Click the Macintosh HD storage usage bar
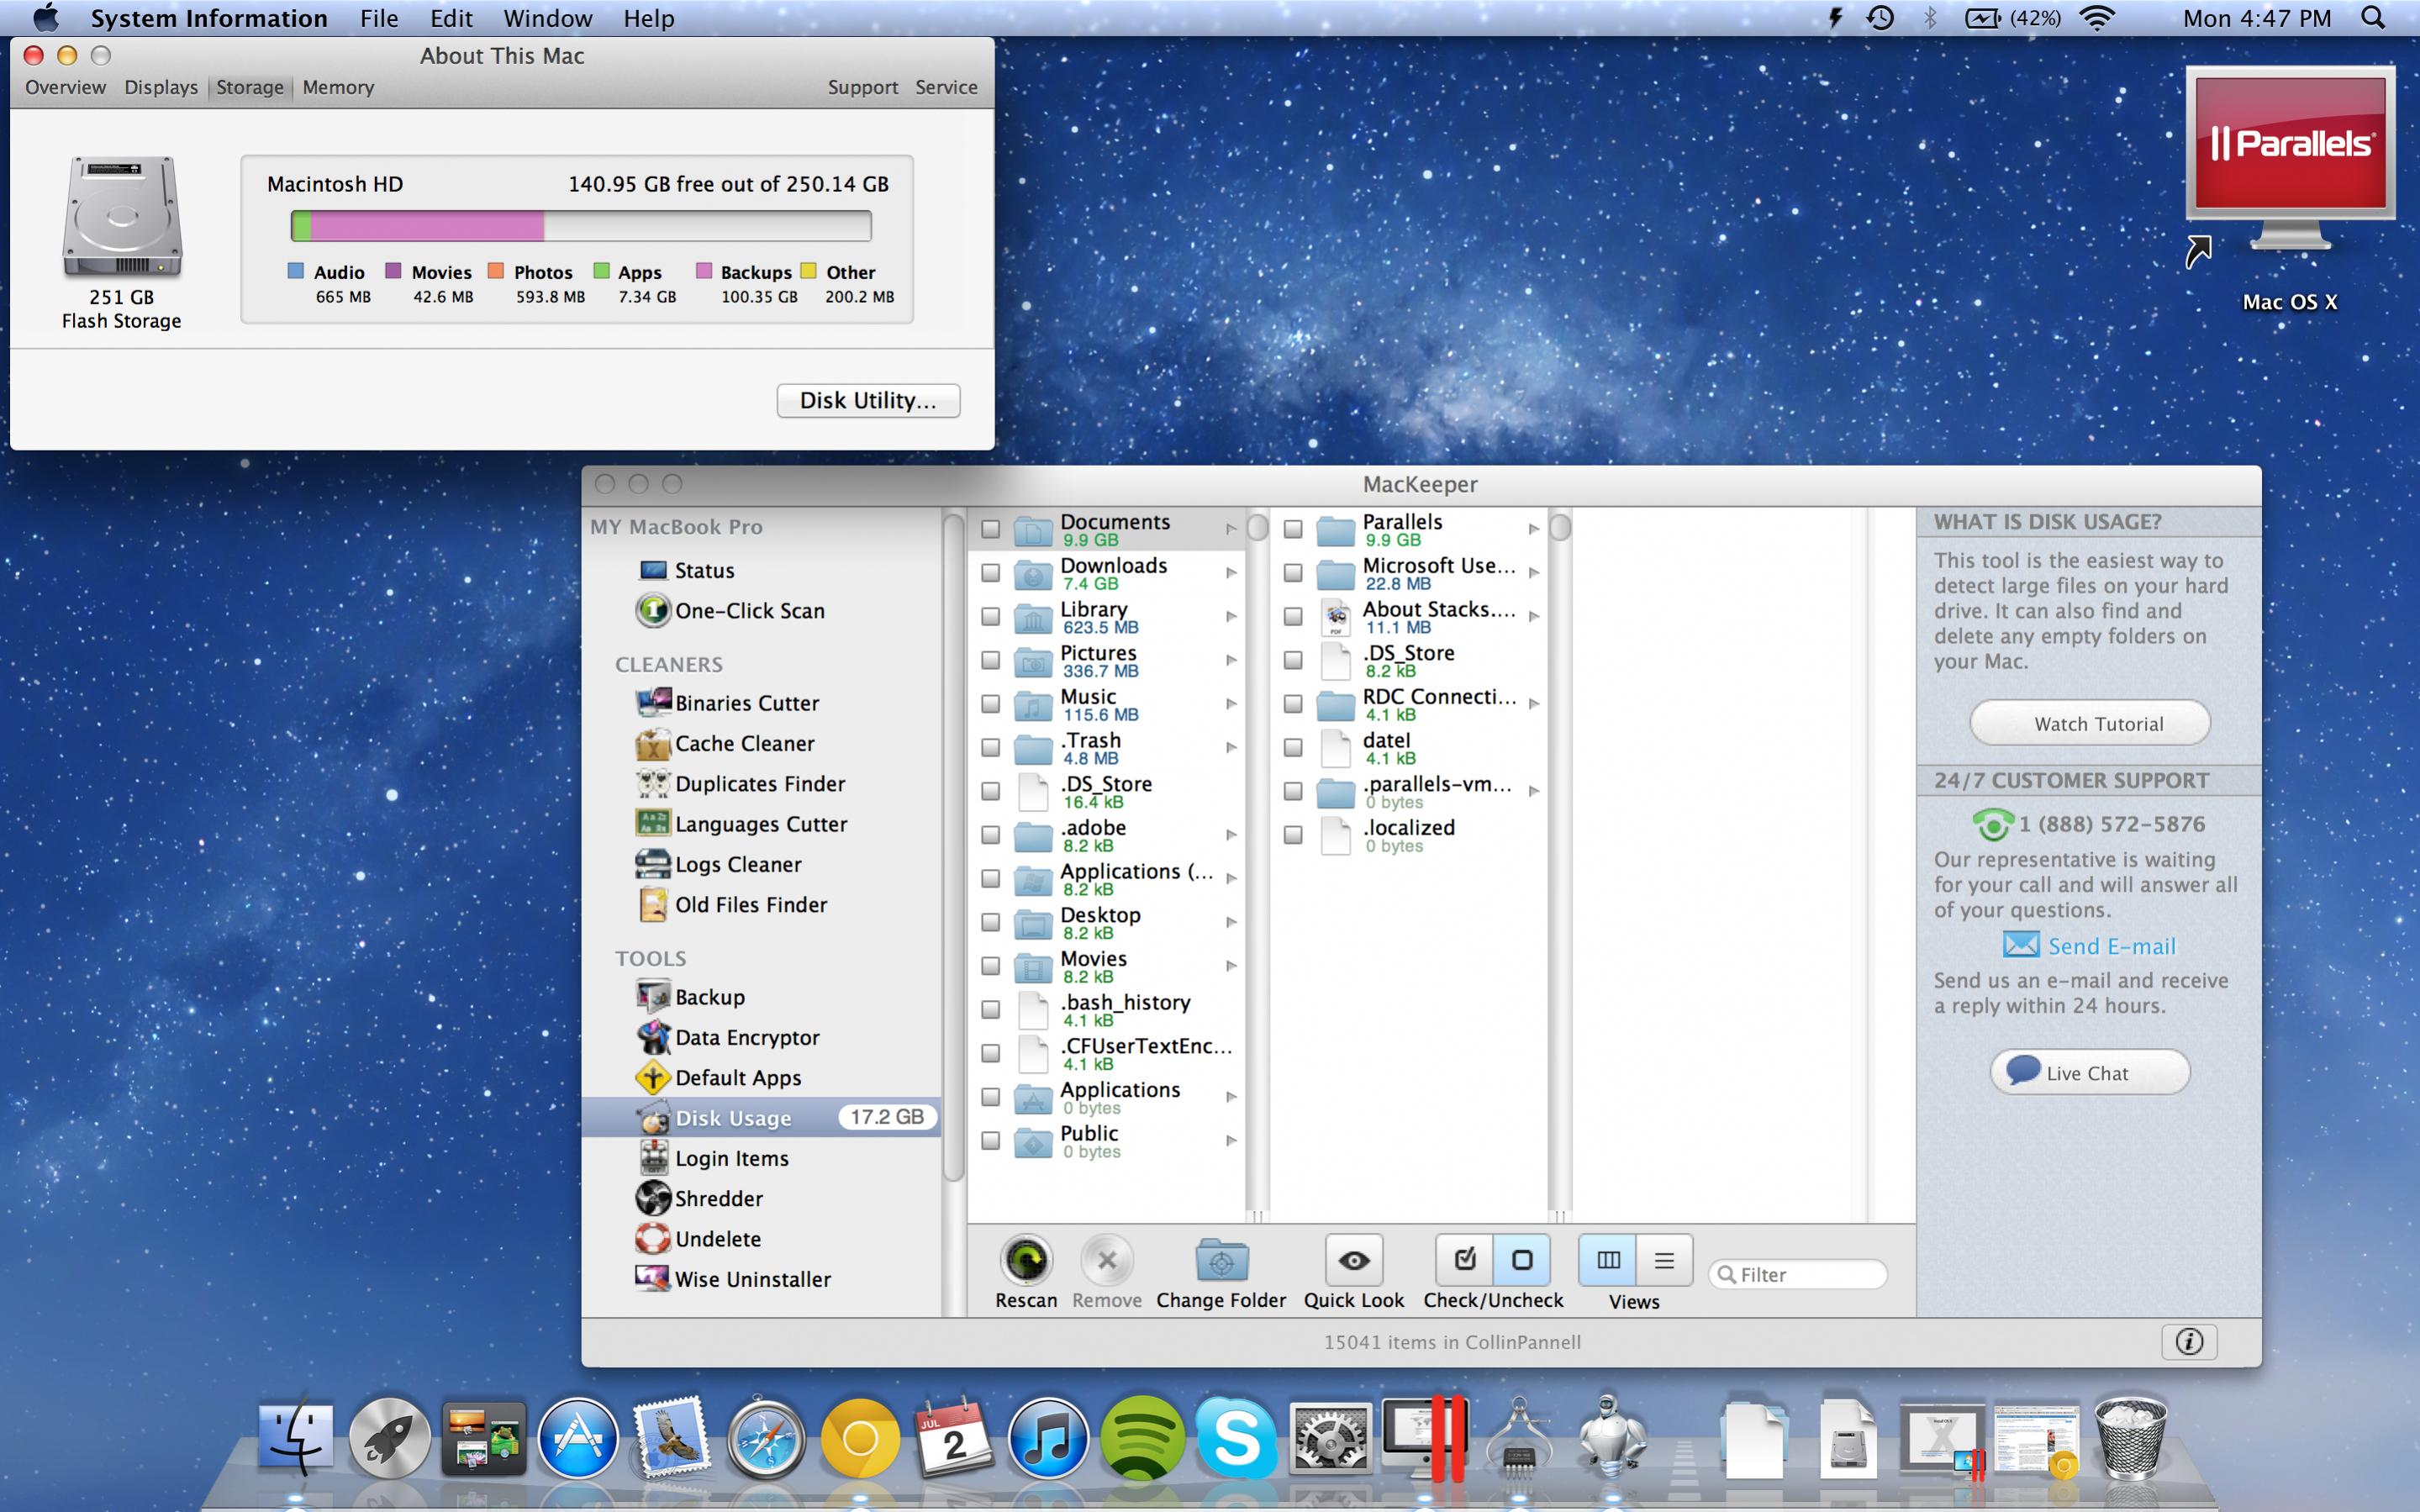This screenshot has height=1512, width=2420. (x=581, y=226)
